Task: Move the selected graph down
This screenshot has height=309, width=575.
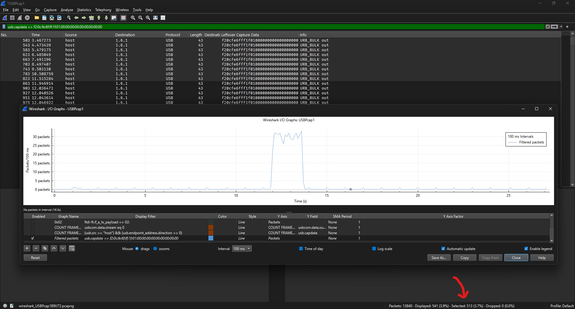Action: [63, 248]
